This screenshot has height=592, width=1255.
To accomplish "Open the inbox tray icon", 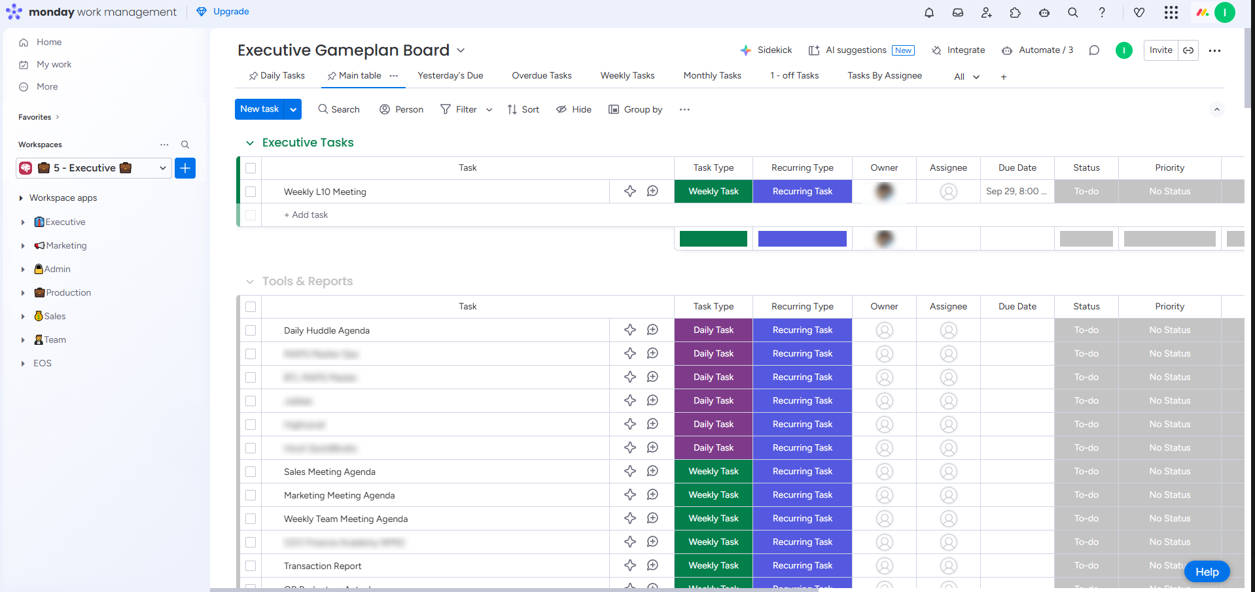I will (957, 12).
